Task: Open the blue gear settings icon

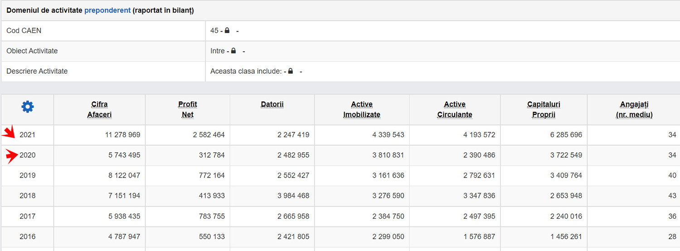Action: [x=28, y=107]
